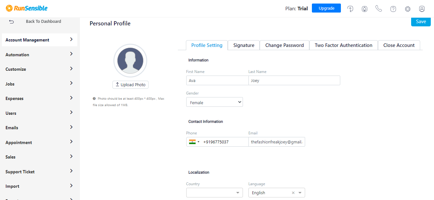Click the Phone number field
The image size is (434, 200).
click(x=225, y=142)
